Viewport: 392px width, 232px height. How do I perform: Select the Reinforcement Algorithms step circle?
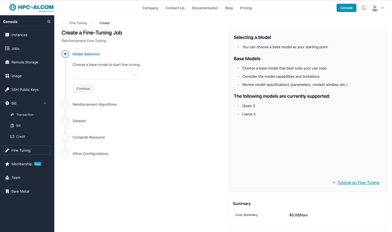point(65,104)
